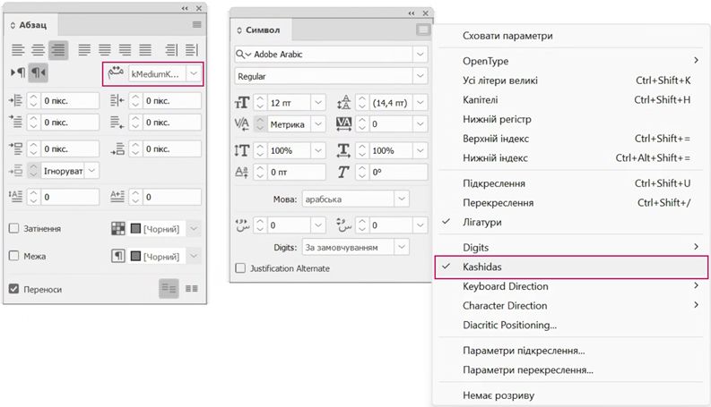Toggle Kashidas menu item

571,267
